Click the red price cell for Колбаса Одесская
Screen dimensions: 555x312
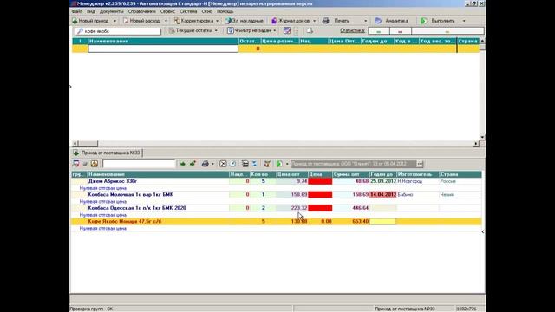[x=320, y=208]
